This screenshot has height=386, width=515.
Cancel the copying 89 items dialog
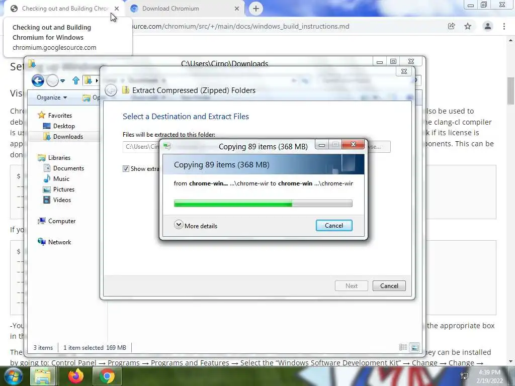pos(334,226)
